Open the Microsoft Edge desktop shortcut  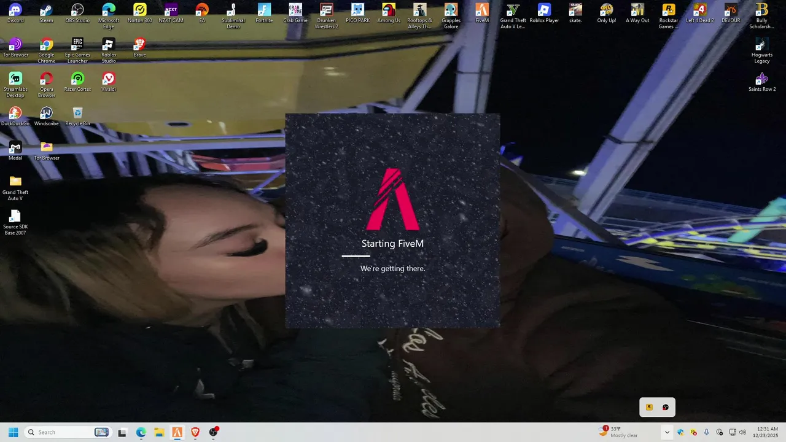tap(109, 16)
